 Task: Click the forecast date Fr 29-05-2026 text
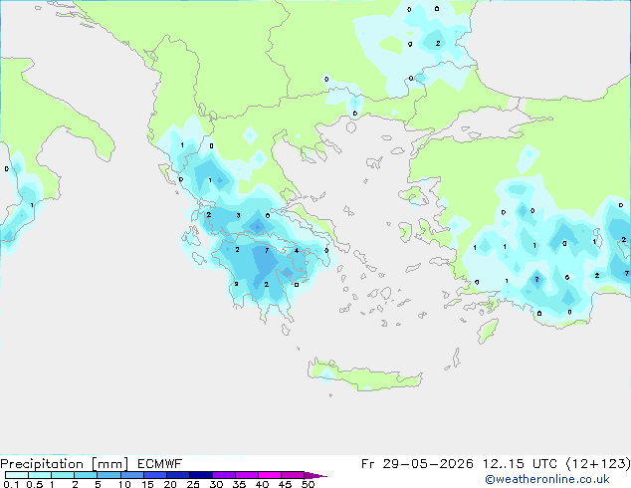[417, 464]
